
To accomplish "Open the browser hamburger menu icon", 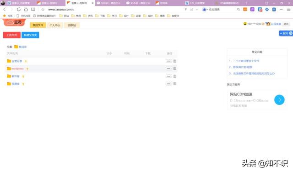I will pyautogui.click(x=289, y=9).
